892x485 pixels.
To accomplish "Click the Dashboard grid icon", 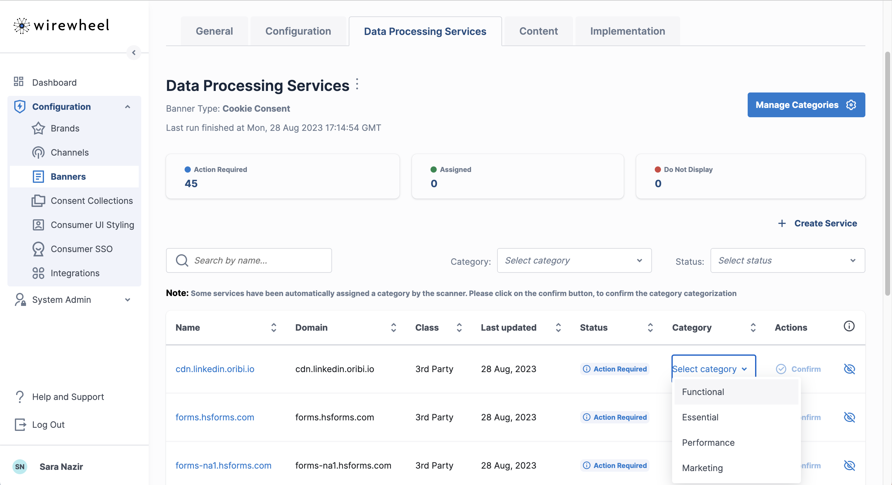I will [18, 82].
